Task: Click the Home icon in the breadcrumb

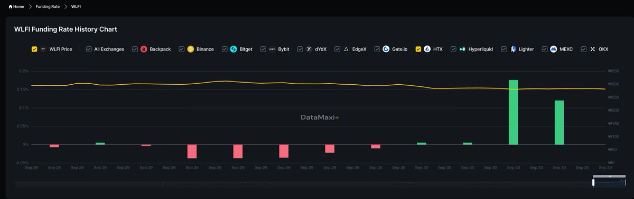Action: coord(11,6)
